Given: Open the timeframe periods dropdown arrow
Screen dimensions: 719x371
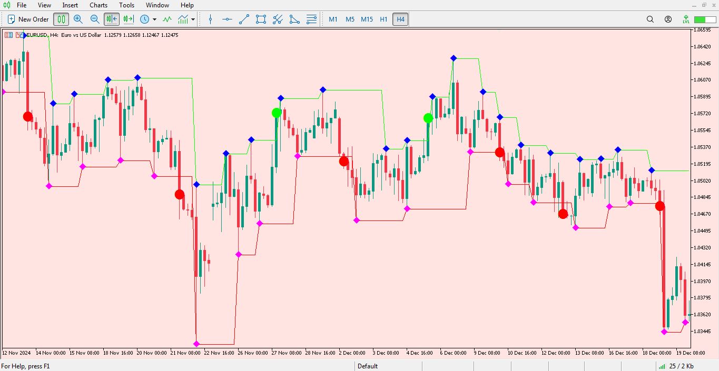Looking at the screenshot, I should (x=154, y=19).
